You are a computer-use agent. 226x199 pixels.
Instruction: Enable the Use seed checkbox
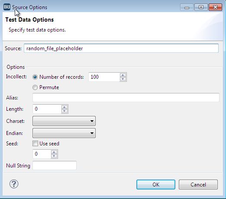[35, 144]
